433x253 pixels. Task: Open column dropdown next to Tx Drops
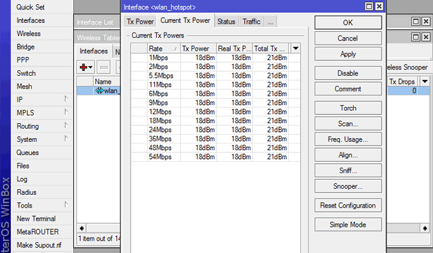(425, 81)
